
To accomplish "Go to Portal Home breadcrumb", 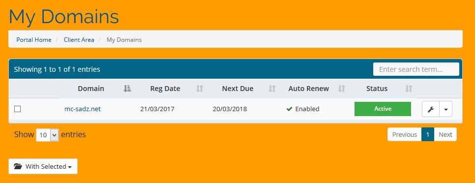I will tap(34, 40).
